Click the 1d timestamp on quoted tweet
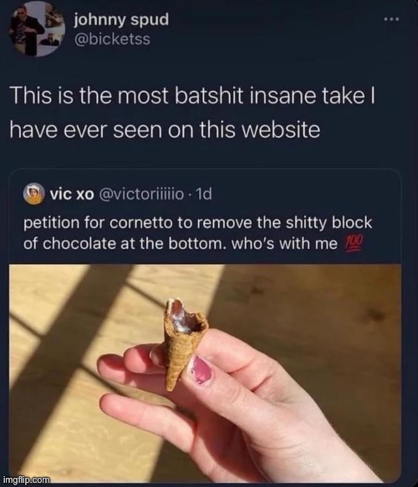The height and width of the screenshot is (487, 418). [205, 195]
